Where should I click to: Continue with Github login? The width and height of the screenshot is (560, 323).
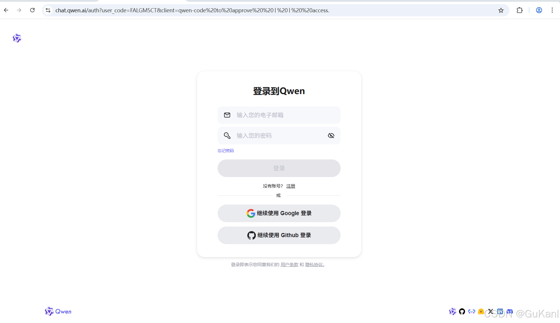(x=279, y=235)
